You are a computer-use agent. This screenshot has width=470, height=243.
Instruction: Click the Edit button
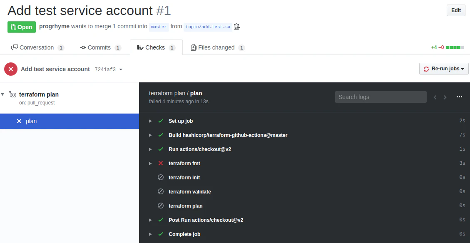point(456,10)
